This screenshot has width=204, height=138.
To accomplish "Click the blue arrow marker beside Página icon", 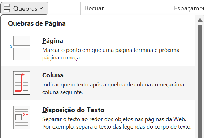I will point(11,46).
